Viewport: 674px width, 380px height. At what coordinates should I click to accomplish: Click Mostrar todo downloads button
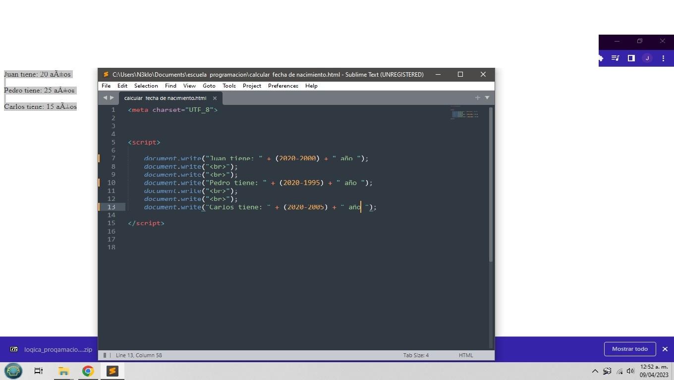coord(630,349)
